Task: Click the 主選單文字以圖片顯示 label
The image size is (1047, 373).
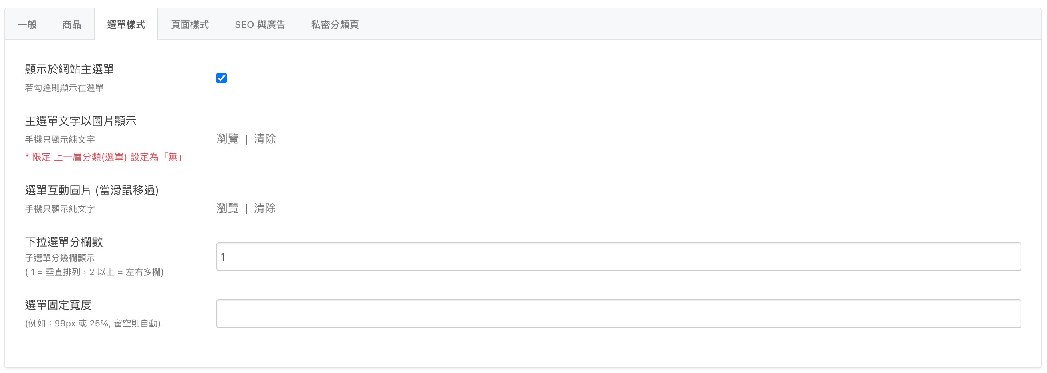Action: [x=81, y=121]
